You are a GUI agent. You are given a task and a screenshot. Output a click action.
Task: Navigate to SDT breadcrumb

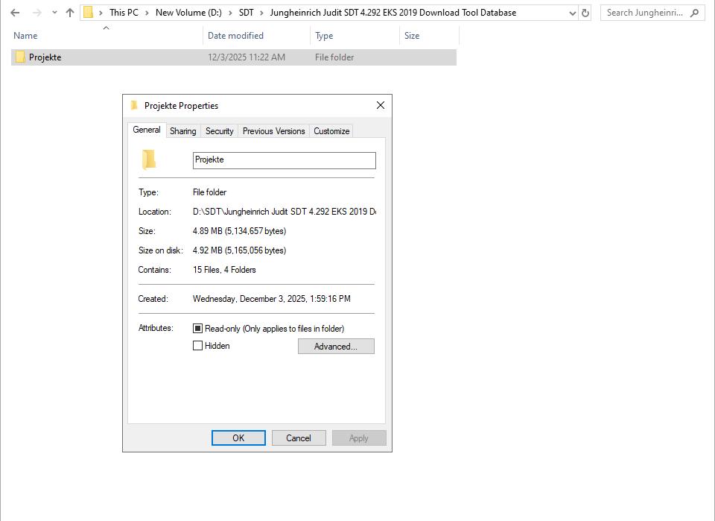pyautogui.click(x=247, y=13)
